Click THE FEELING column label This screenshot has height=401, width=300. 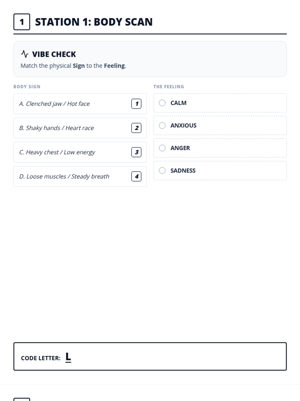tap(169, 87)
